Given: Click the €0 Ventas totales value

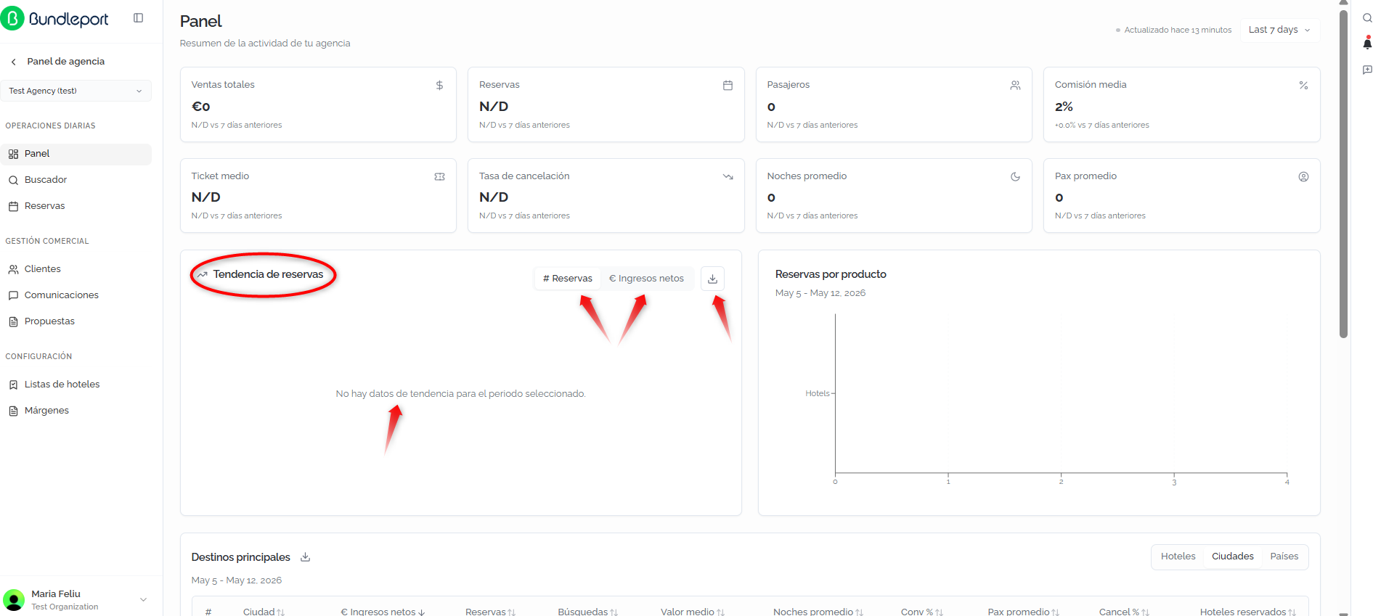Looking at the screenshot, I should tap(200, 107).
